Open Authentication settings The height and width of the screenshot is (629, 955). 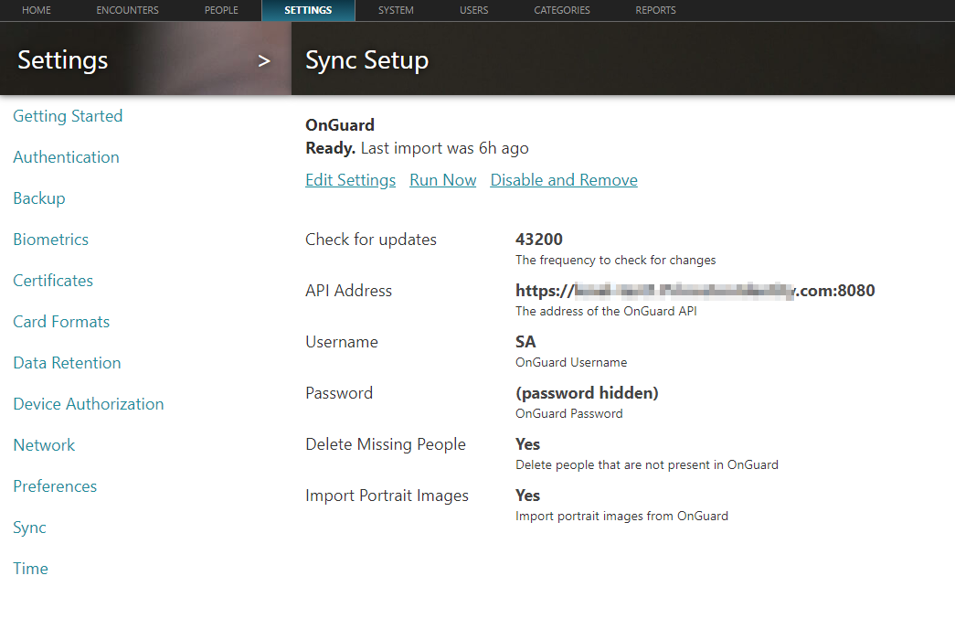[x=66, y=157]
